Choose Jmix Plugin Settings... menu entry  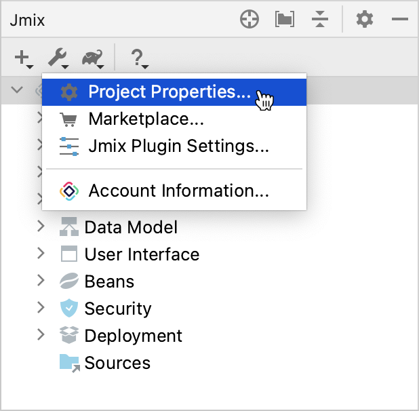[174, 146]
